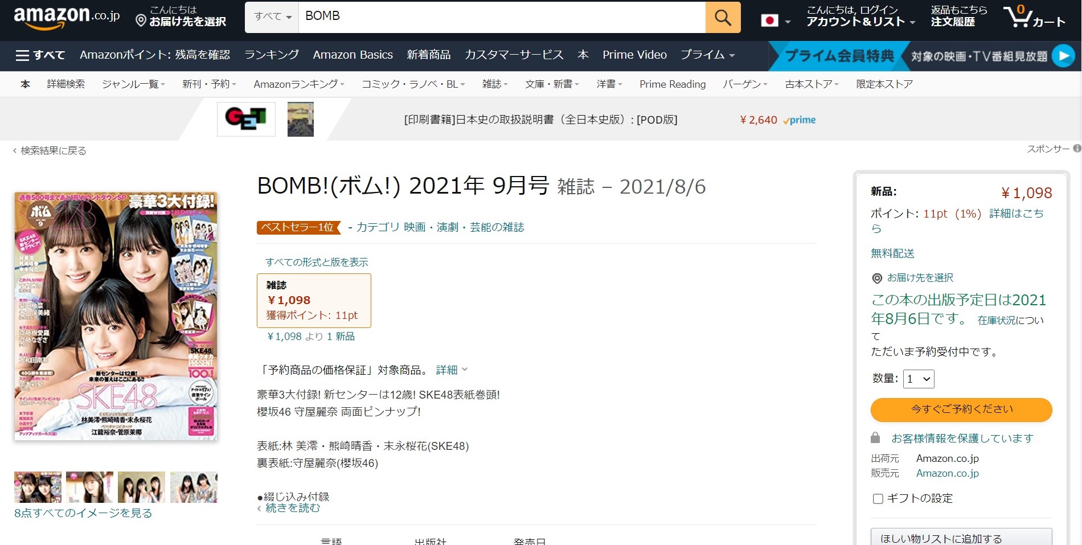1082x545 pixels.
Task: Expand the 詳細 price guarantee details
Action: click(452, 370)
